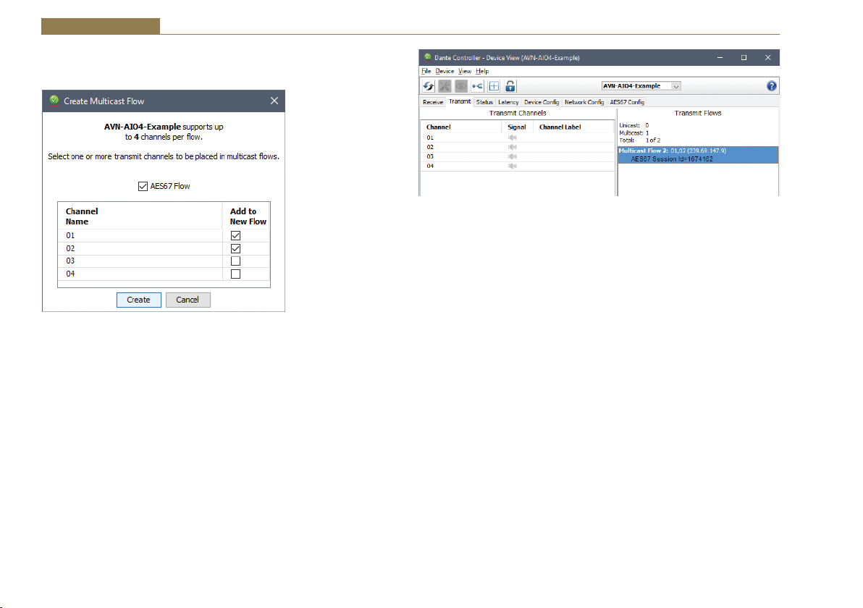The width and height of the screenshot is (863, 608).
Task: Click the Channel Label column header
Action: [x=573, y=127]
